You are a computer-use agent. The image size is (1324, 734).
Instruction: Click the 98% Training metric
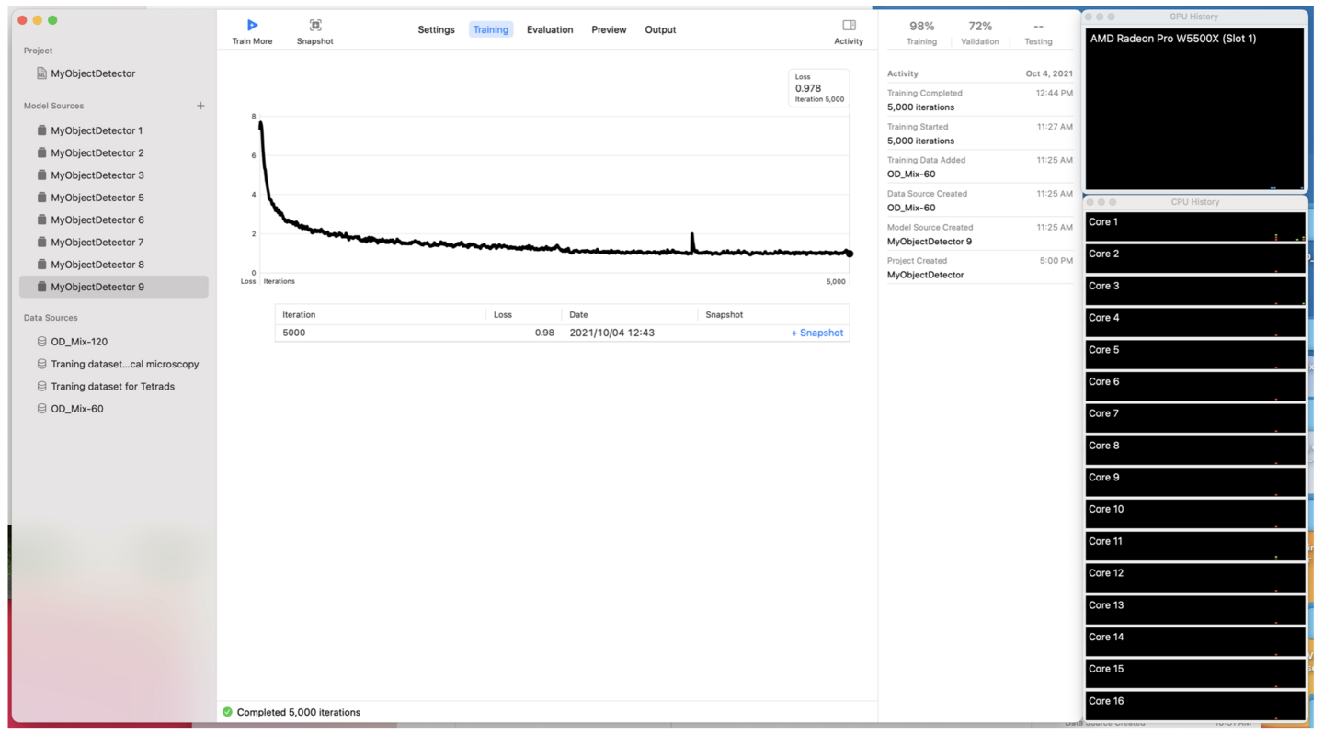coord(921,32)
